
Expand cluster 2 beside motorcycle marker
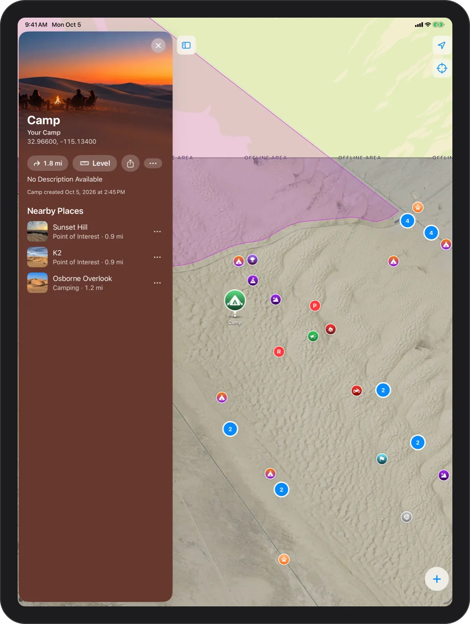(x=383, y=390)
